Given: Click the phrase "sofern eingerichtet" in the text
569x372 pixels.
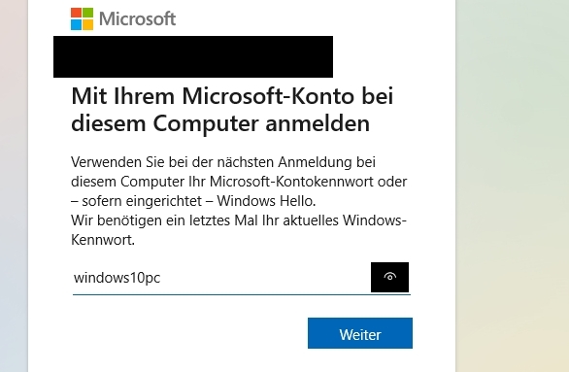Looking at the screenshot, I should pyautogui.click(x=142, y=201).
